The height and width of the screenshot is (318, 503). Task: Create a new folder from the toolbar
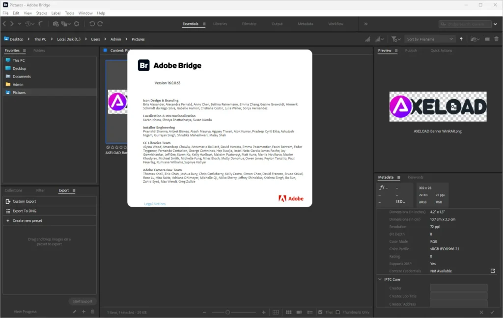(x=487, y=39)
